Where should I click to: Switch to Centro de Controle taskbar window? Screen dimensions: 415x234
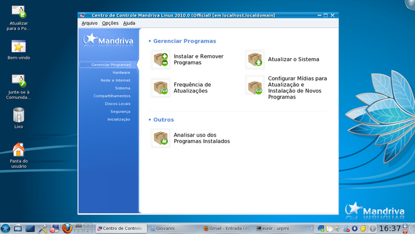click(x=121, y=229)
